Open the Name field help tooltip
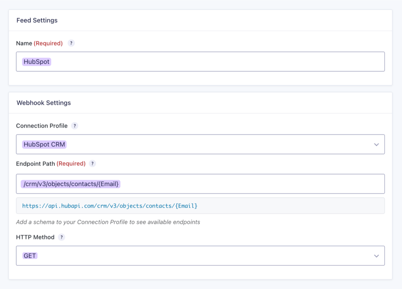The image size is (402, 289). tap(71, 43)
